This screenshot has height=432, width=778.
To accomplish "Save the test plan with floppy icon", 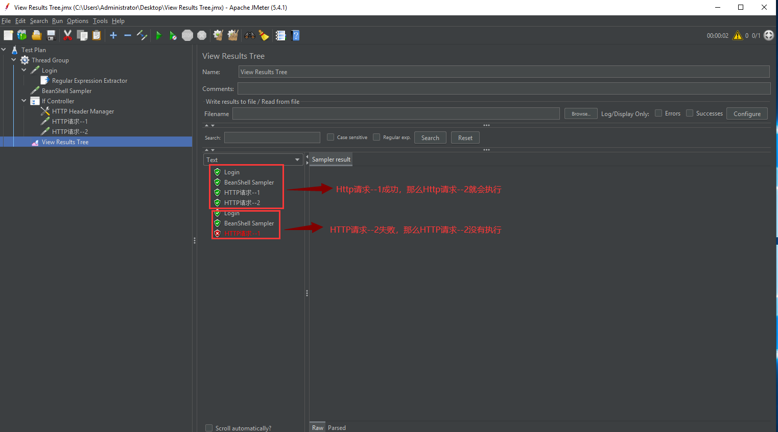I will pyautogui.click(x=51, y=35).
